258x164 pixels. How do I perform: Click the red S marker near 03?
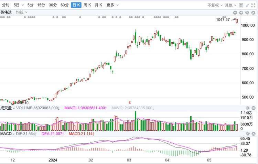(x=130, y=103)
